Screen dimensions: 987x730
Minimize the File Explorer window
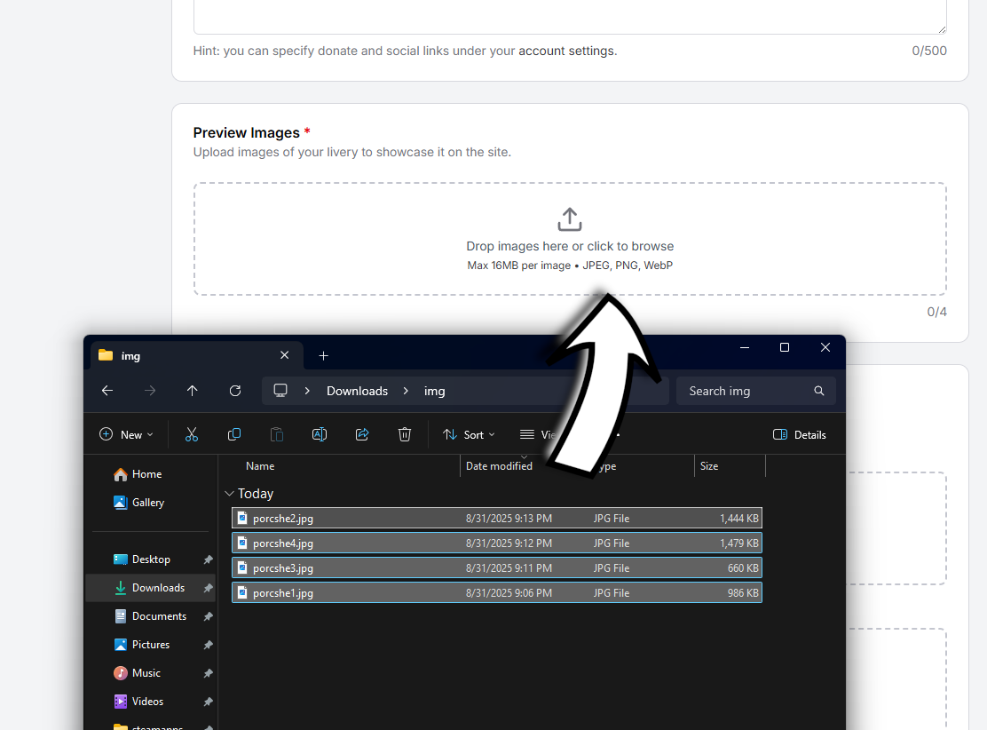pos(745,347)
